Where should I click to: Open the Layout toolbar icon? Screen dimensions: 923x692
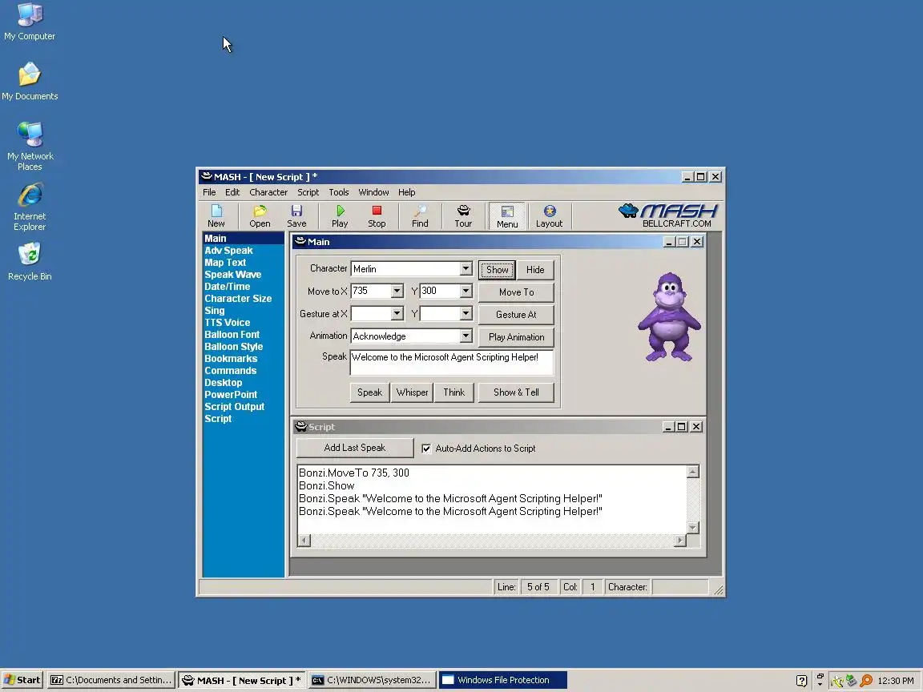[x=549, y=215]
